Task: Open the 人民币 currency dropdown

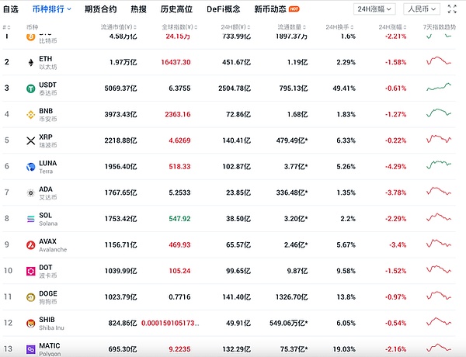Action: 422,9
